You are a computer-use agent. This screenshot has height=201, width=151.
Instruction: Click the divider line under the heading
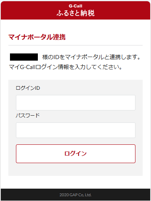[75, 45]
